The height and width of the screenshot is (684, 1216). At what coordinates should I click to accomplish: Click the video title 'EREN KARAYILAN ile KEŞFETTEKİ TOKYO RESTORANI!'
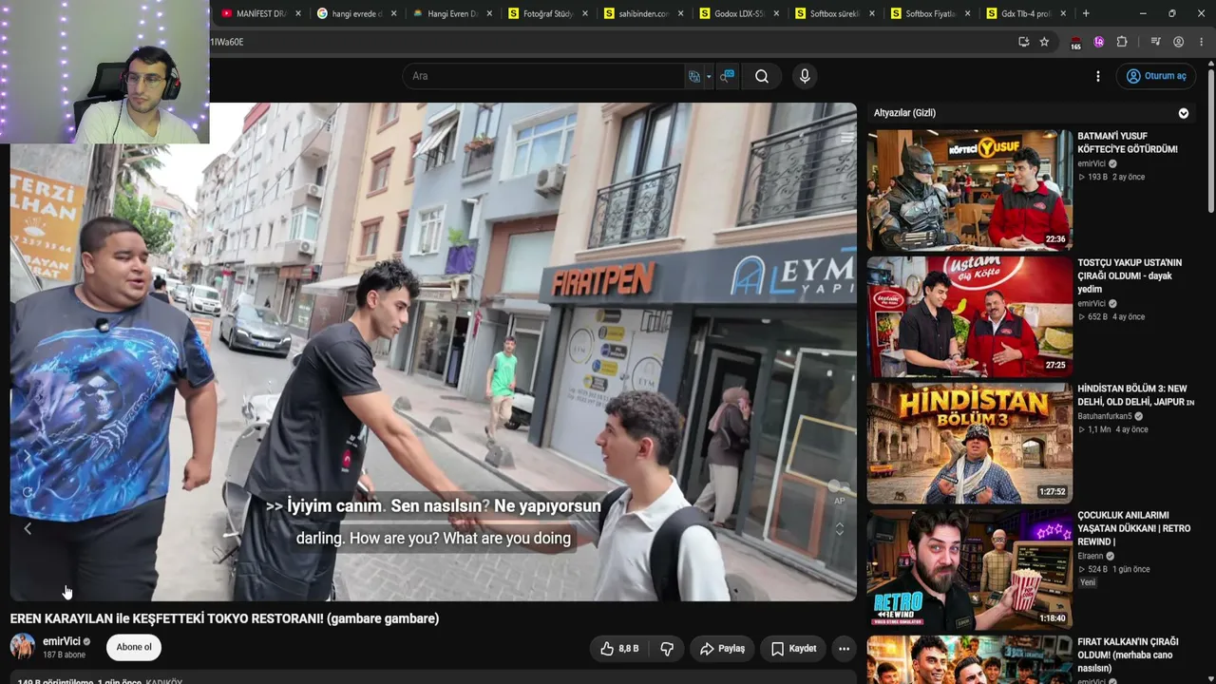pos(224,618)
